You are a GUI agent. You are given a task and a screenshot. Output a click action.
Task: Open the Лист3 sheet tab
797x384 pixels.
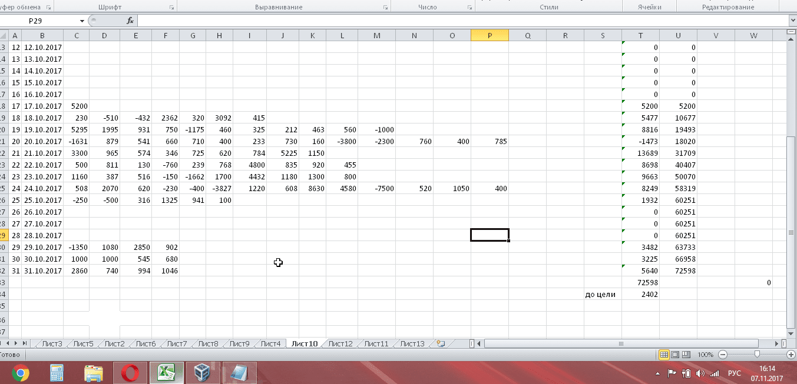[52, 343]
